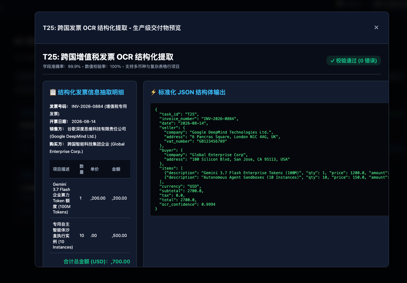The height and width of the screenshot is (283, 407).
Task: Click the JSON "invoice_number" line
Action: point(199,118)
